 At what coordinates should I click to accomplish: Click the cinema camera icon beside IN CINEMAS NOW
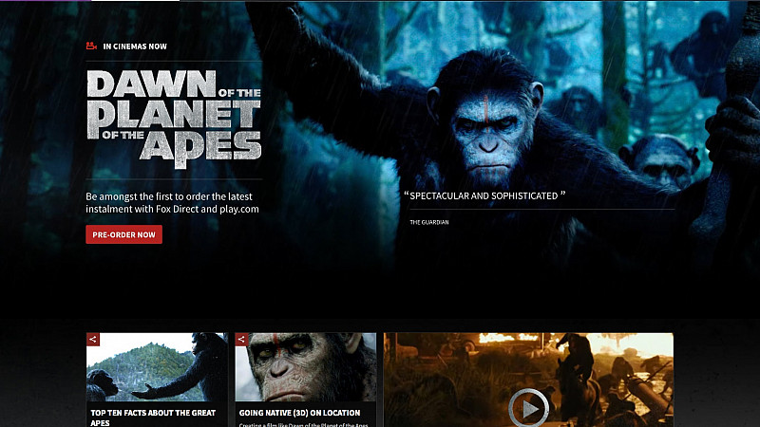click(x=91, y=46)
